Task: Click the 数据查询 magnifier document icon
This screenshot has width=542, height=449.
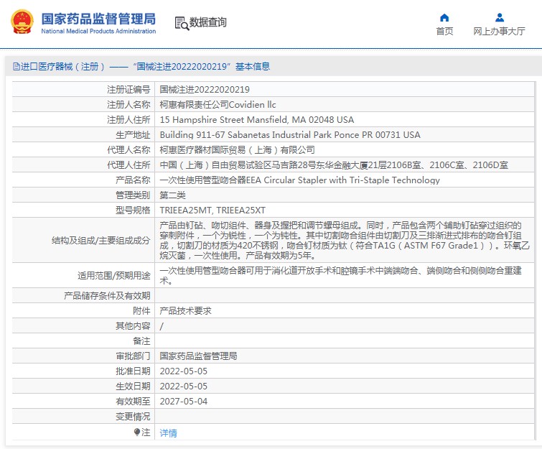Action: click(x=181, y=23)
